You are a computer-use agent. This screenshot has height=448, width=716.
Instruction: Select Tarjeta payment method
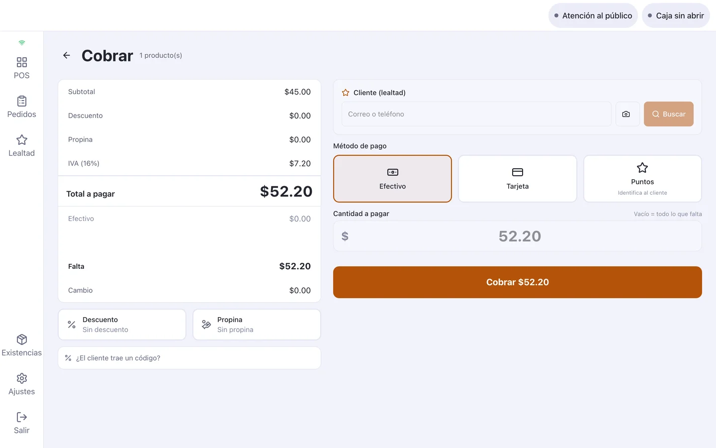pos(518,179)
